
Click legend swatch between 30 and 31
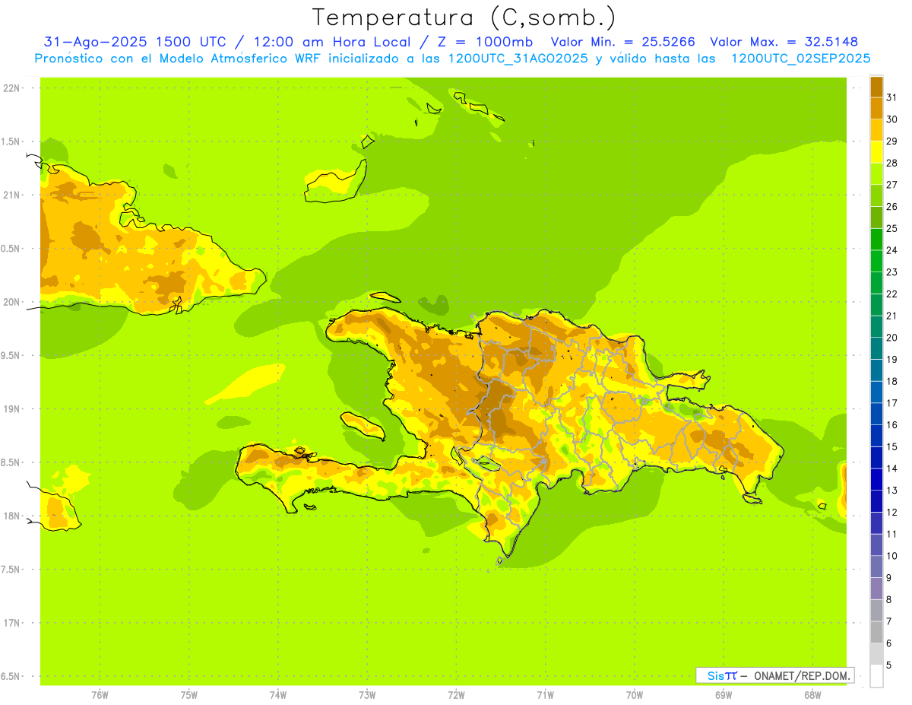point(876,108)
